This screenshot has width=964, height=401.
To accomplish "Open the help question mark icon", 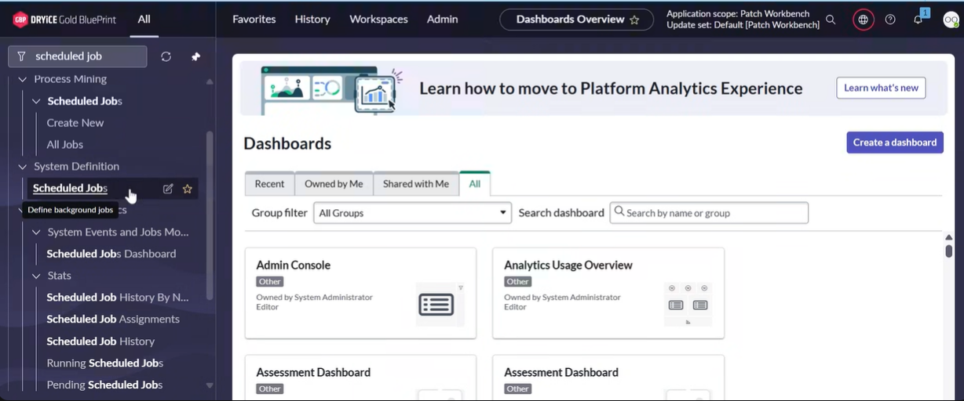I will tap(890, 20).
